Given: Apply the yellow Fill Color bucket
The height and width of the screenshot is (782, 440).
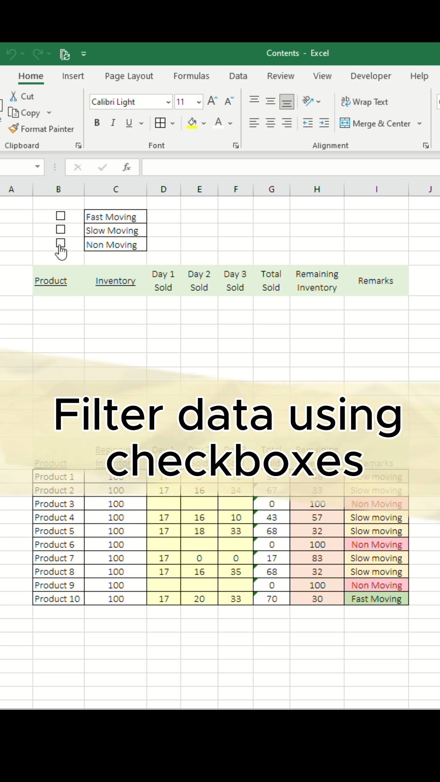Looking at the screenshot, I should pos(192,123).
